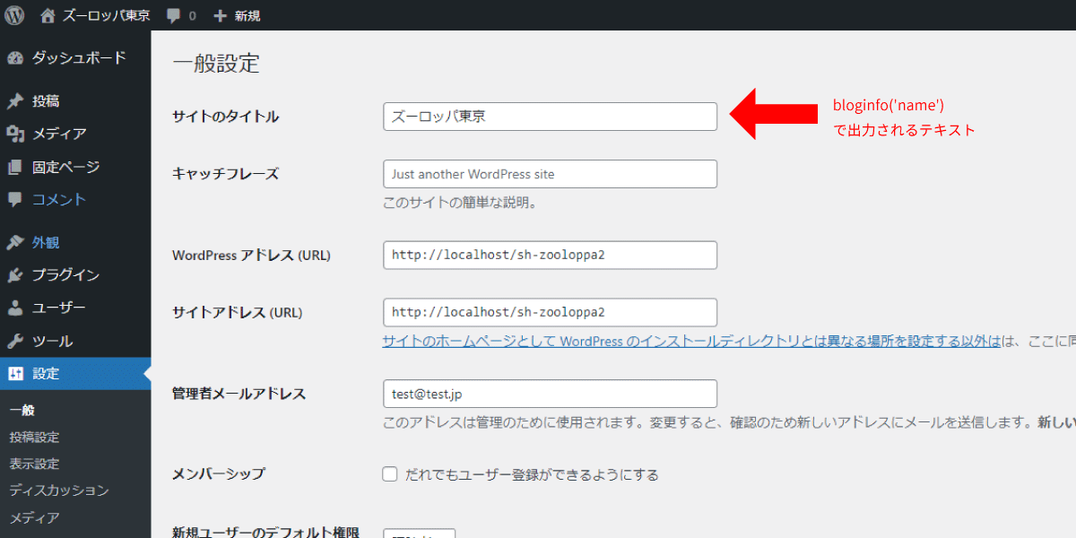Viewport: 1076px width, 538px height.
Task: Click the サイトのタイトル input field
Action: click(x=550, y=117)
